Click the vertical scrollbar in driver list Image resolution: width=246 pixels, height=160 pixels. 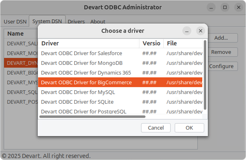(x=205, y=75)
